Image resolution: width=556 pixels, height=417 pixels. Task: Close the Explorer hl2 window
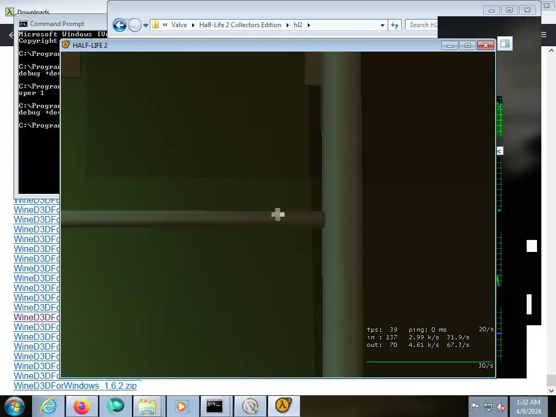pos(527,10)
